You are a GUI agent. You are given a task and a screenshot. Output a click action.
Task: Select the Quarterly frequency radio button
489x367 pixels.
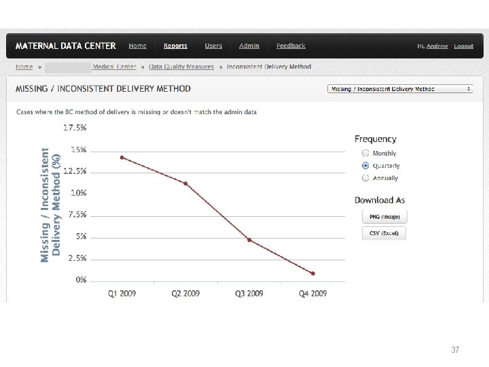365,165
